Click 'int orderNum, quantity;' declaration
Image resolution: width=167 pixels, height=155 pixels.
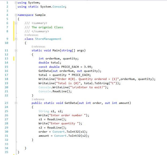(x=59, y=58)
